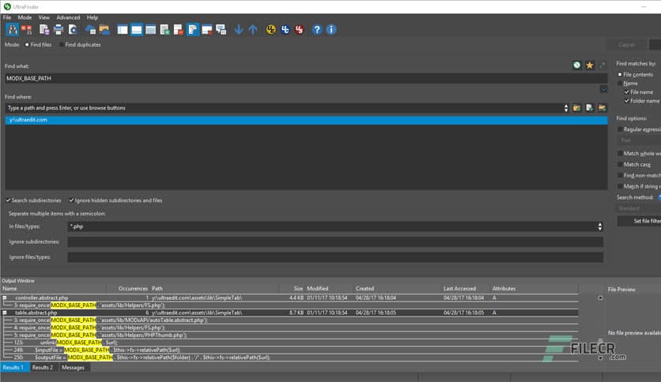Viewport: 661px width, 382px height.
Task: Expand the Find what dropdown arrow
Action: coord(603,88)
